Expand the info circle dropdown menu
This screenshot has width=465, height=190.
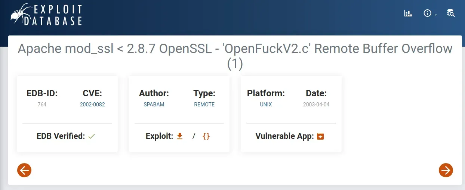click(429, 13)
